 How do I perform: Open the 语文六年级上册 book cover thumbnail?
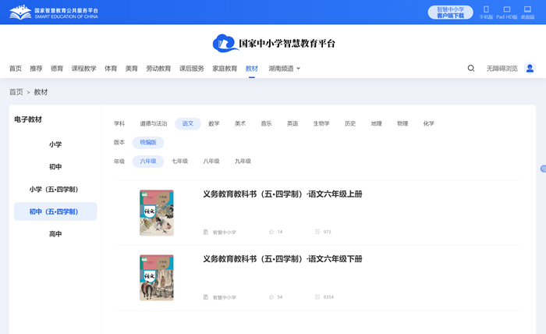(x=156, y=213)
